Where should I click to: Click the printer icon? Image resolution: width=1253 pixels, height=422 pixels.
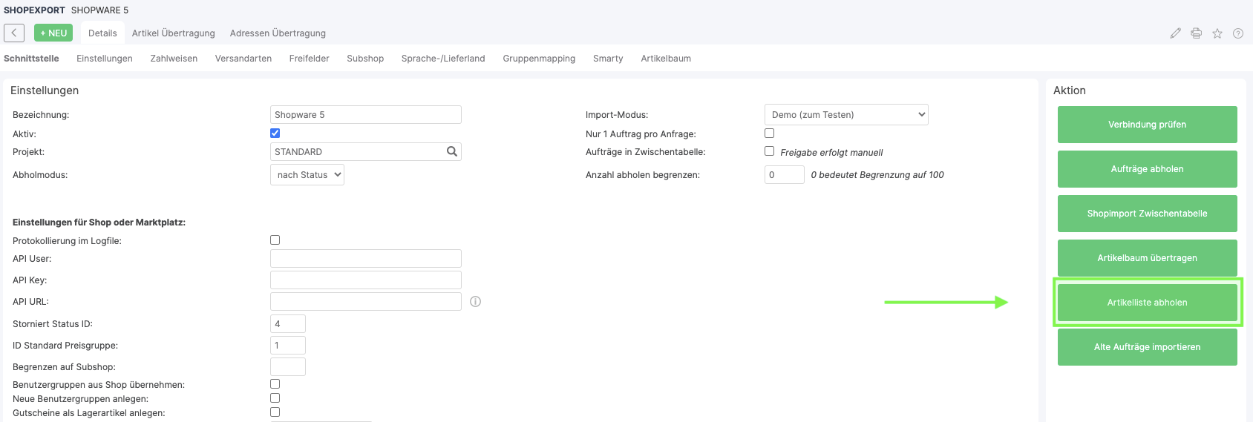[1196, 33]
